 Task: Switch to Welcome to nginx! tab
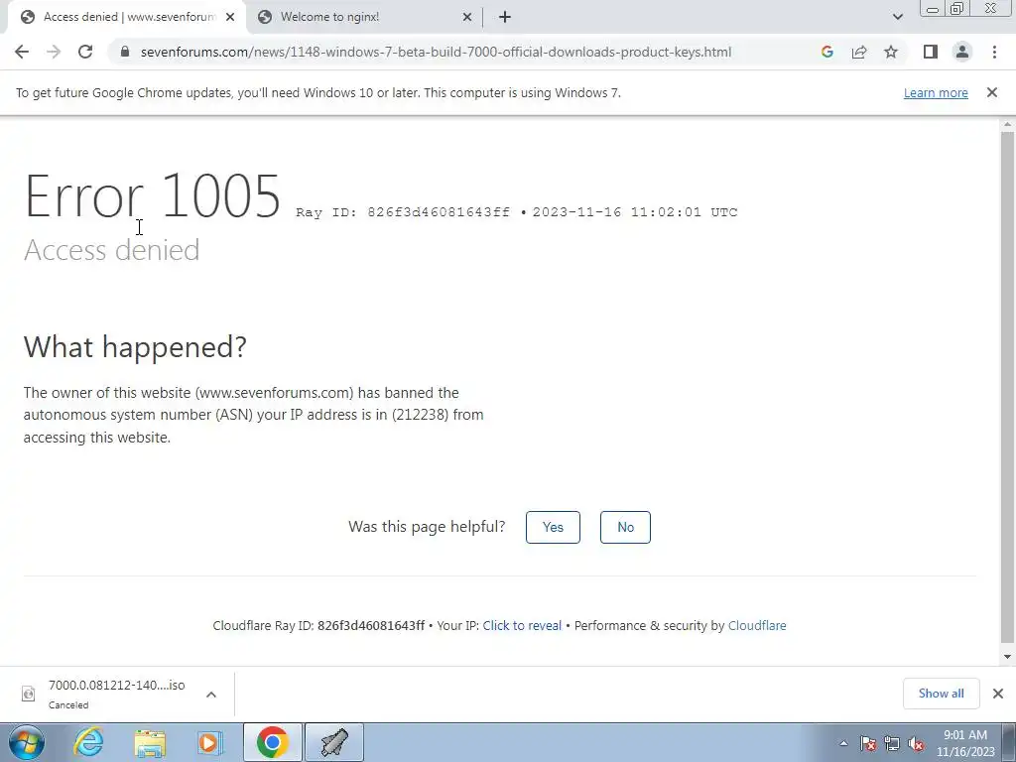click(x=363, y=17)
